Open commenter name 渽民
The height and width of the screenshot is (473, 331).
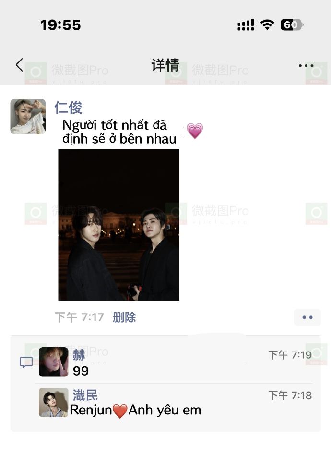(85, 395)
